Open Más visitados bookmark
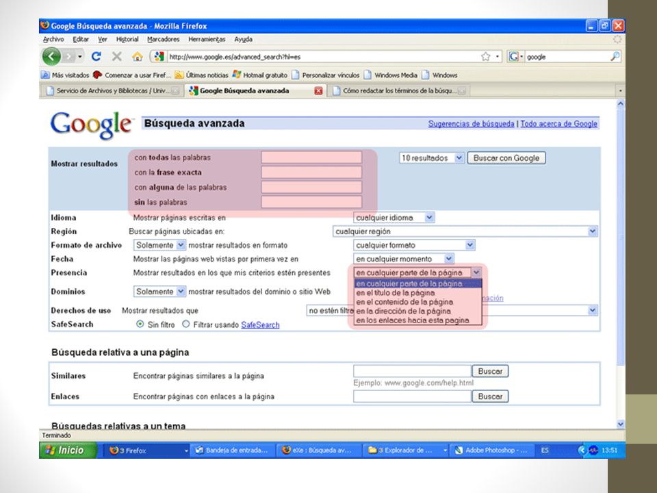Viewport: 657px width, 493px height. [x=66, y=75]
